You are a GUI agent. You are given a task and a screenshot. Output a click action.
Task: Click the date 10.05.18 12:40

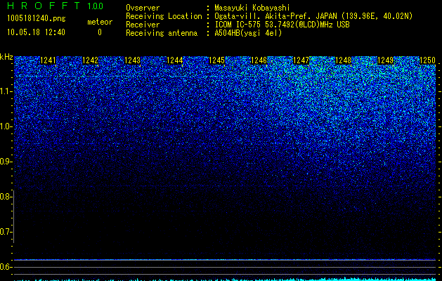(x=36, y=32)
